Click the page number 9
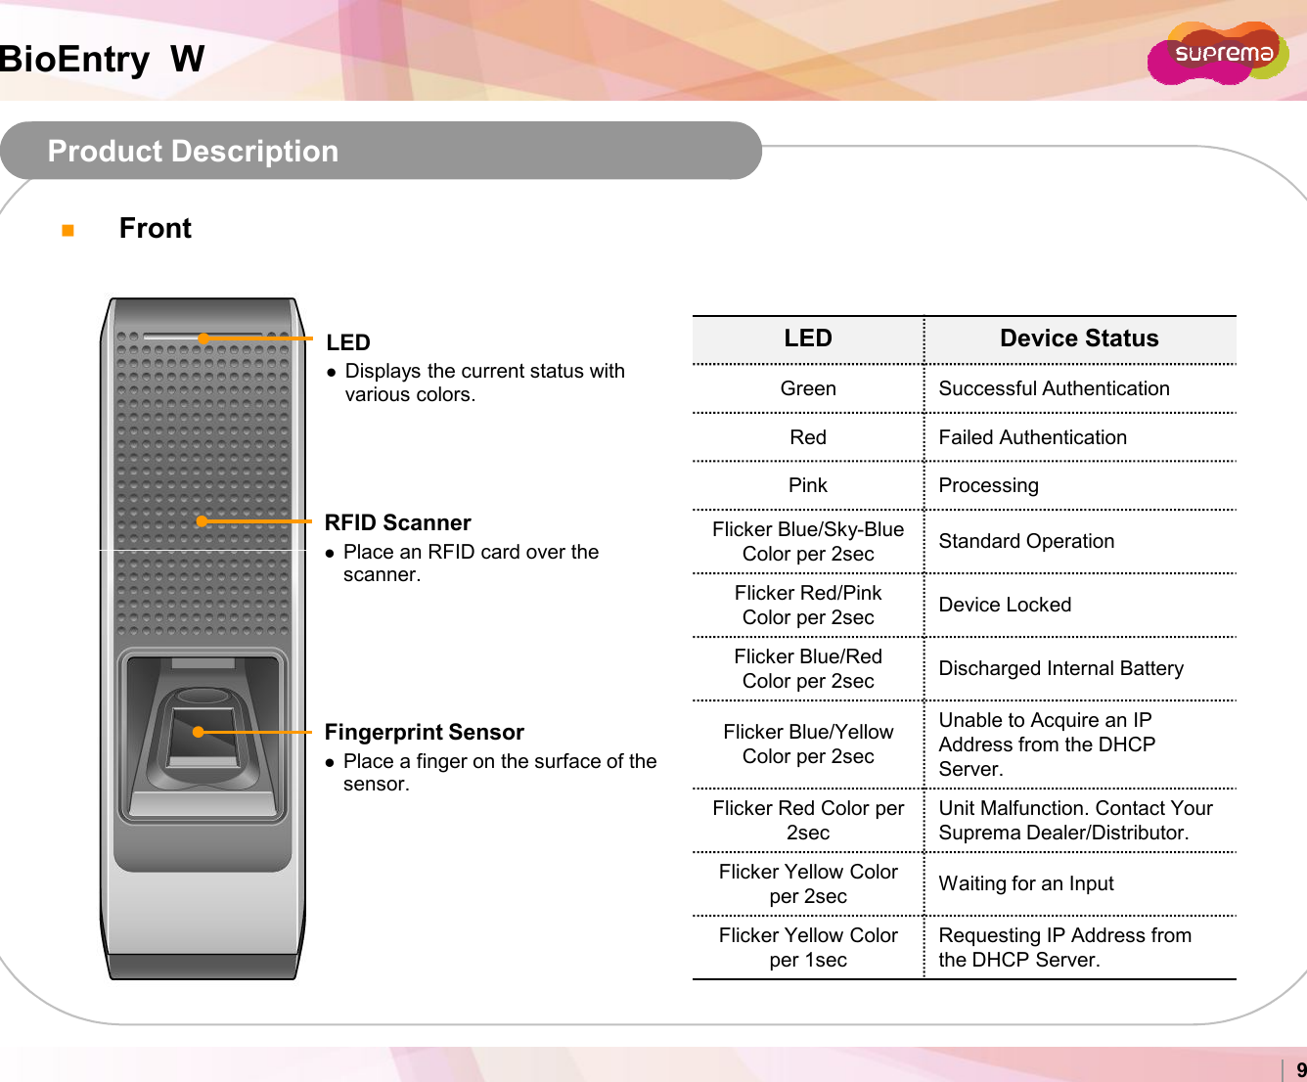1307x1082 pixels. (x=1301, y=1070)
